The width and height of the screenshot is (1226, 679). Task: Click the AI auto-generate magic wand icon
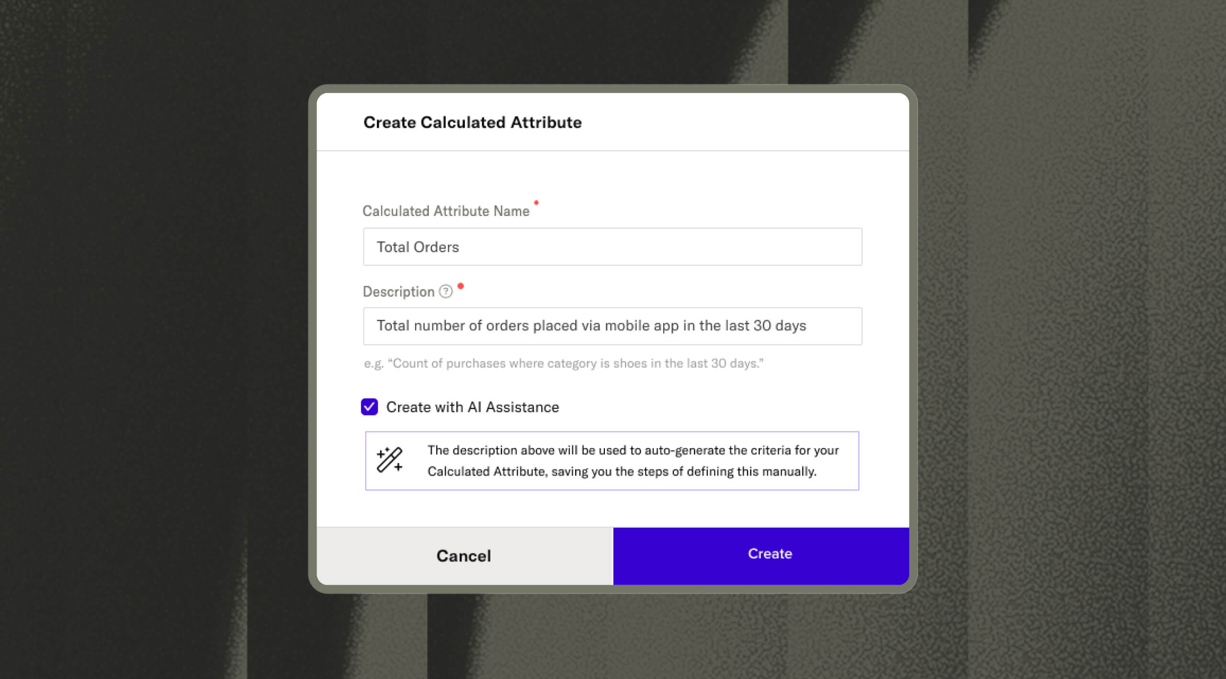[390, 459]
